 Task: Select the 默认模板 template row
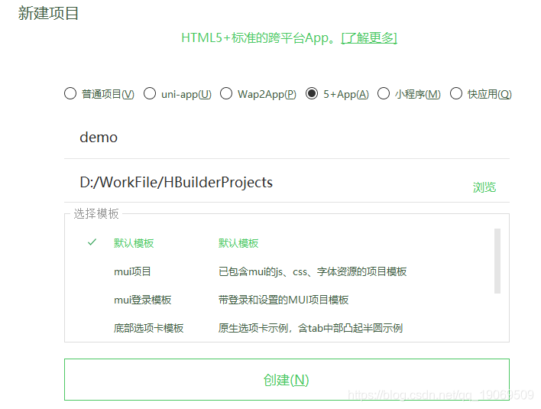(287, 243)
